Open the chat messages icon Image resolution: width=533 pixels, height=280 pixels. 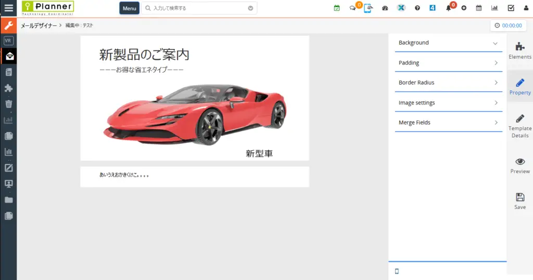click(x=353, y=8)
